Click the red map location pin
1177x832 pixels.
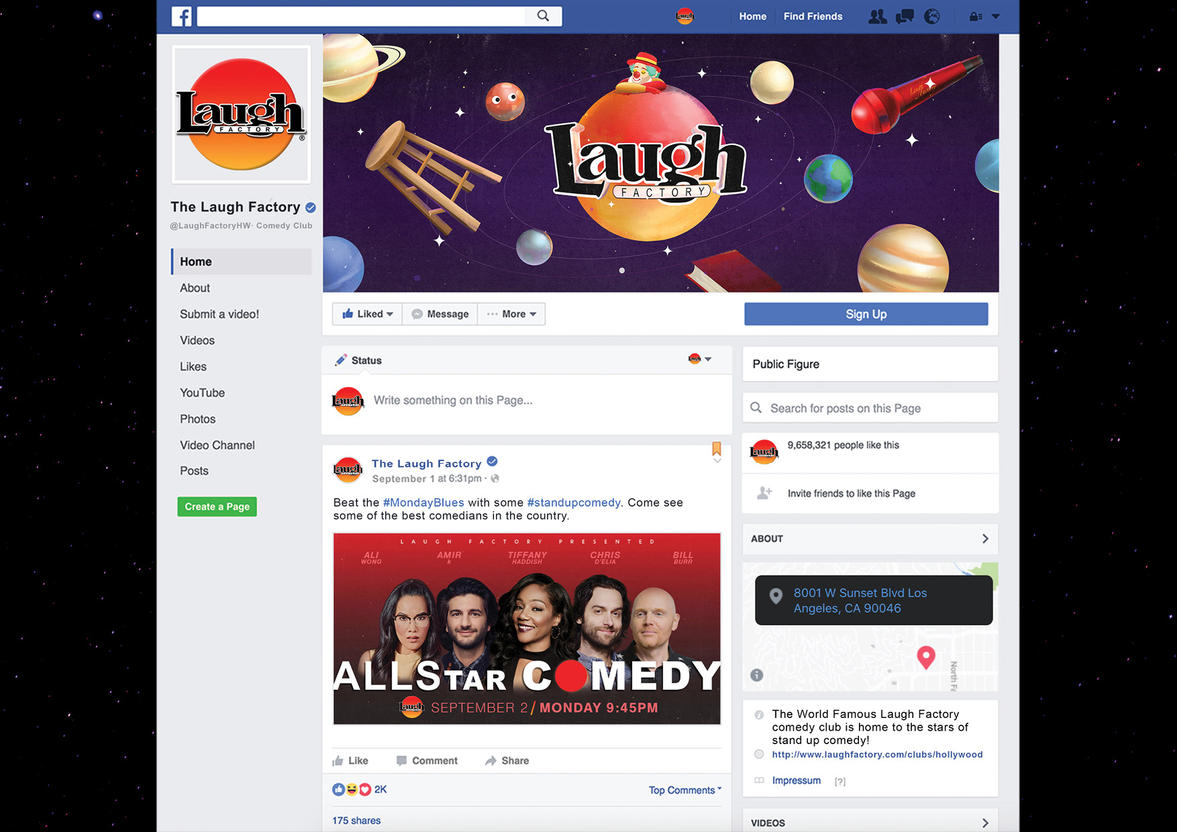(x=926, y=658)
